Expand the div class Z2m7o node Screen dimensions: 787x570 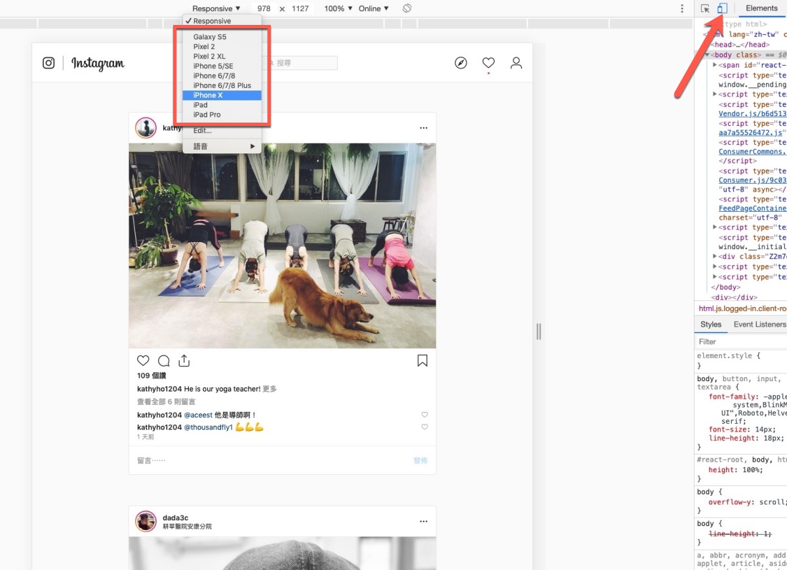(x=716, y=256)
